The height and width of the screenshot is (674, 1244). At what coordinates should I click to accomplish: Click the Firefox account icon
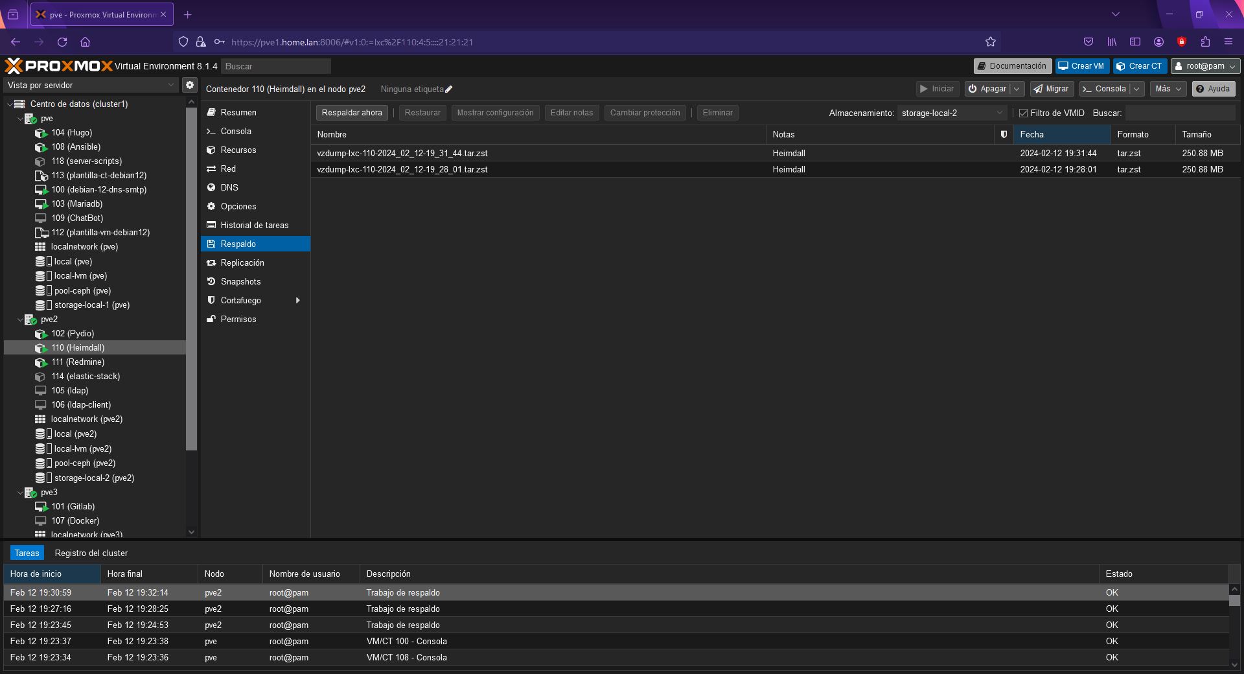[1158, 42]
